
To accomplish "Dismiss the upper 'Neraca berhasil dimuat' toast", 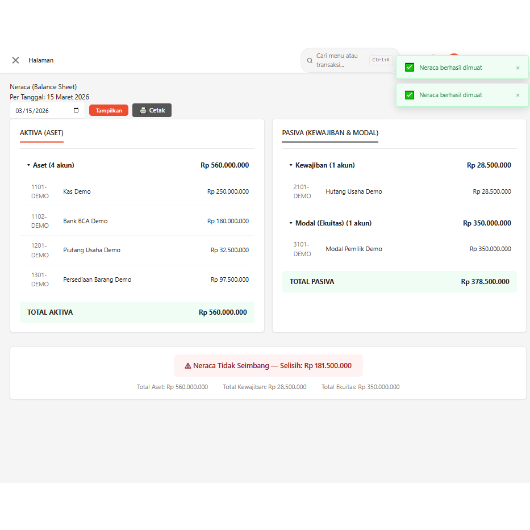I will tap(518, 68).
